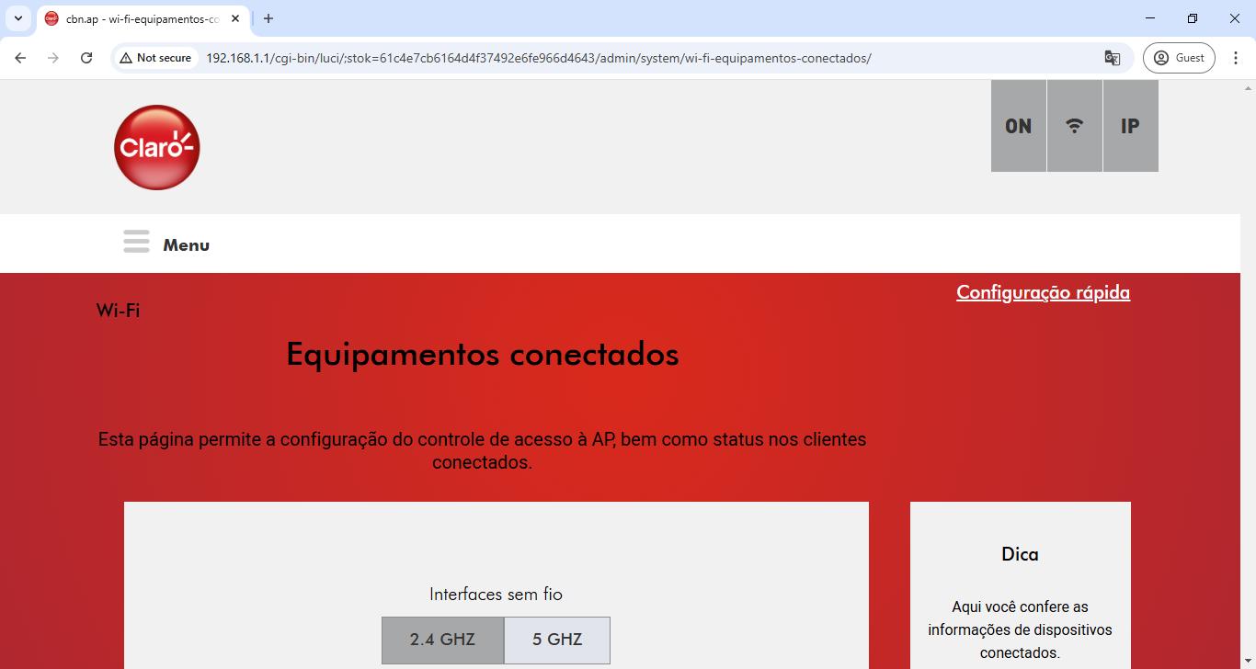The width and height of the screenshot is (1256, 669).
Task: Switch to the 5 GHZ wireless interface
Action: tap(557, 640)
